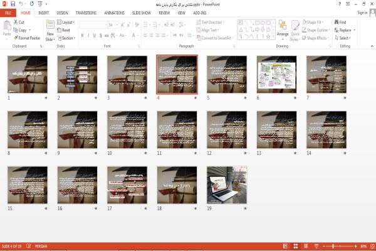
Task: Click Slide Show icon in status bar
Action: (x=316, y=246)
